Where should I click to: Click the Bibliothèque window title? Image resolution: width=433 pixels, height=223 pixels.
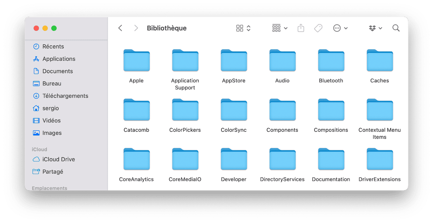tap(167, 28)
